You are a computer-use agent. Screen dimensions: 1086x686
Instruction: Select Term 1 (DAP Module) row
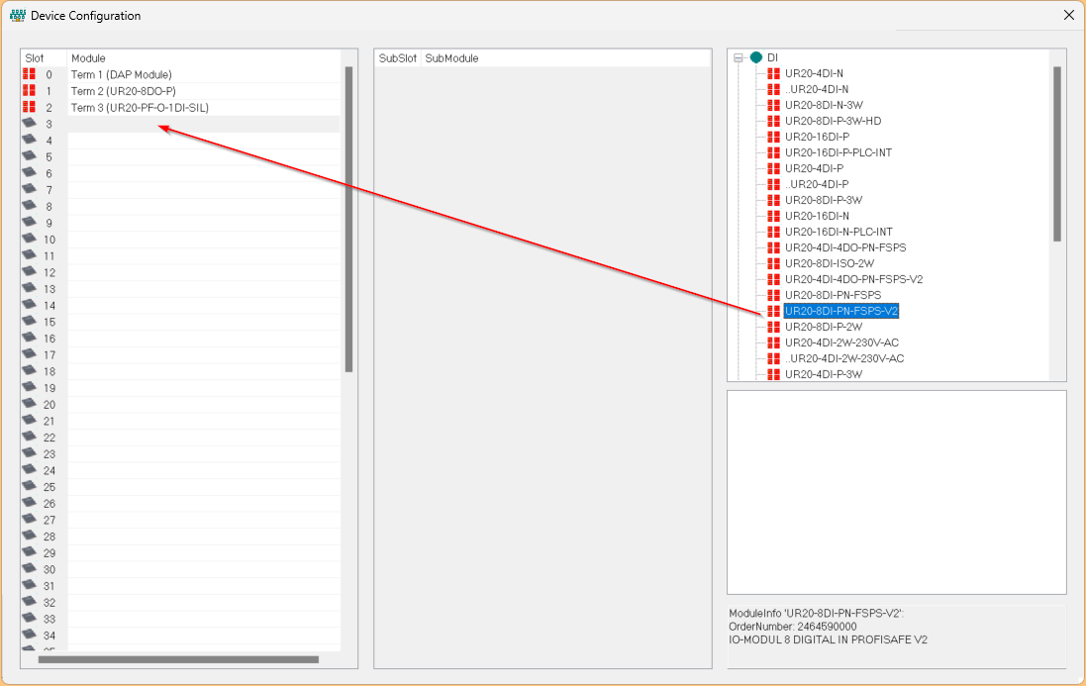[181, 75]
